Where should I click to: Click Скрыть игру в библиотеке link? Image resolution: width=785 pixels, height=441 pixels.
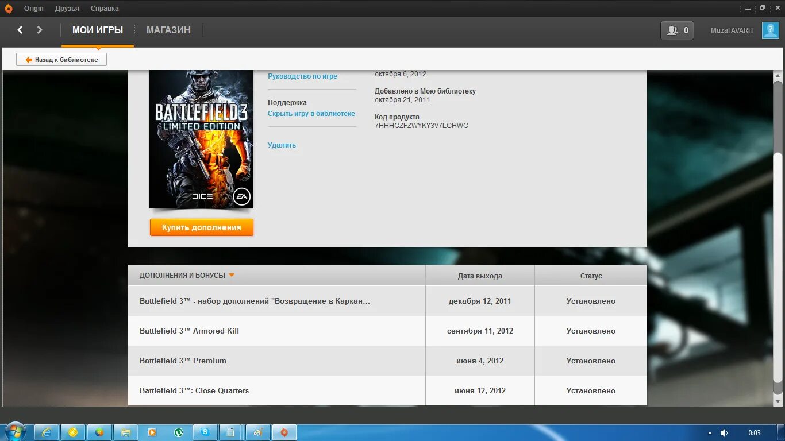click(x=311, y=114)
